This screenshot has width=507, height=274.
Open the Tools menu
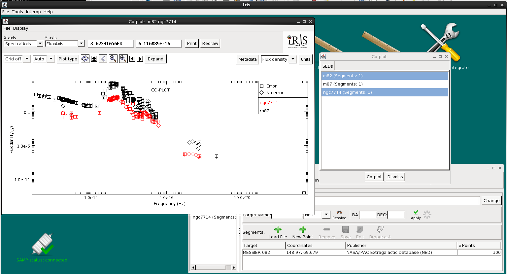[17, 12]
